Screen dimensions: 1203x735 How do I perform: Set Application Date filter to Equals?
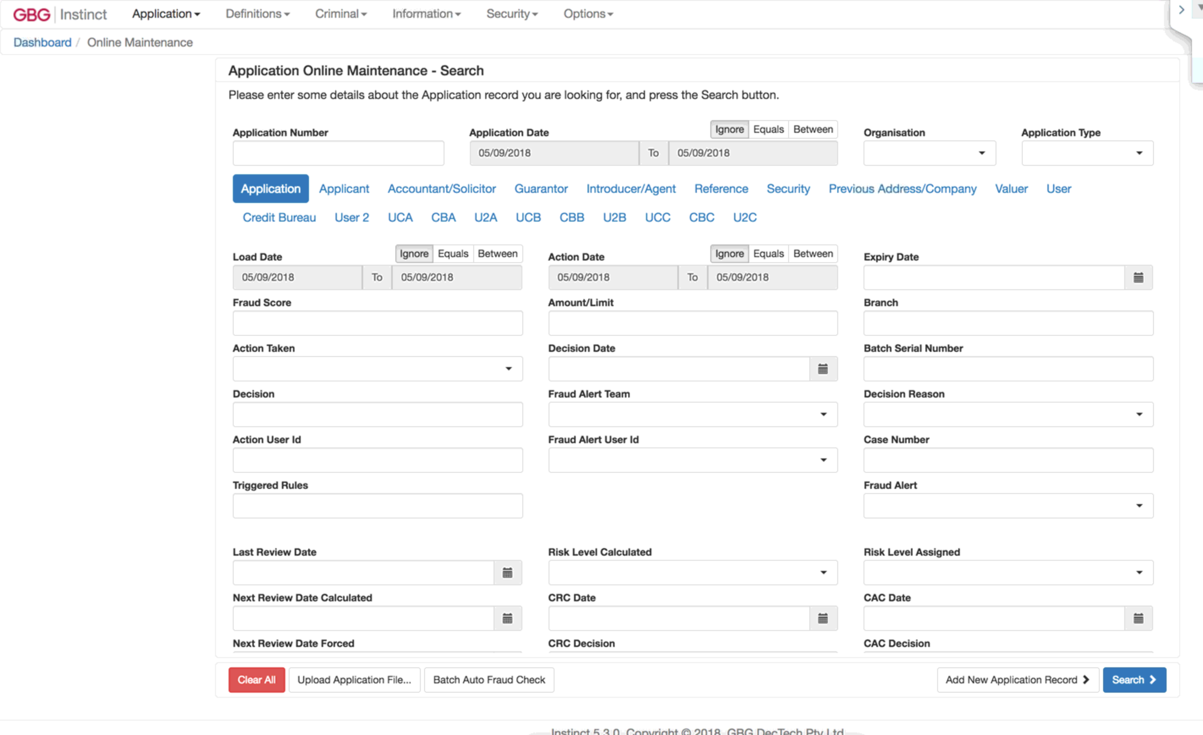(768, 129)
